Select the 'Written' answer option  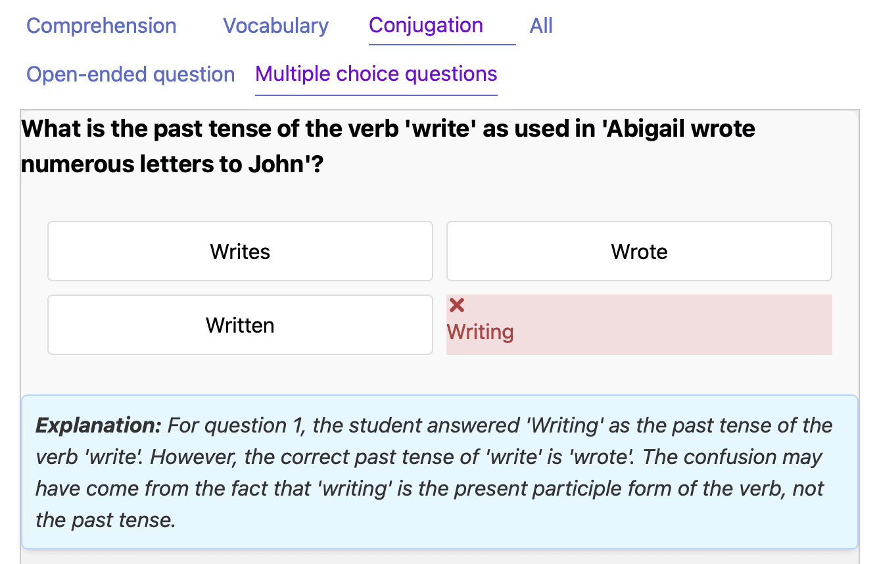240,325
